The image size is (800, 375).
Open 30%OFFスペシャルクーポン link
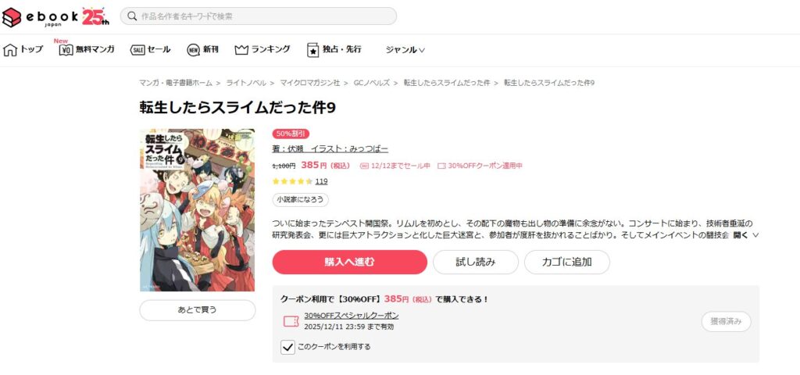352,316
